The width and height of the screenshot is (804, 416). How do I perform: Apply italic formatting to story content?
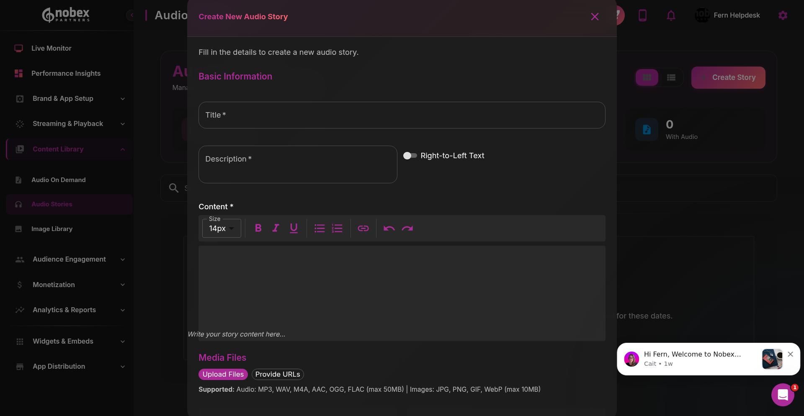(x=276, y=228)
